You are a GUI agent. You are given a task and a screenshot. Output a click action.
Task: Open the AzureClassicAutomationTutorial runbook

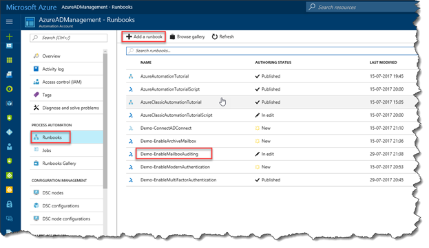[x=171, y=102]
